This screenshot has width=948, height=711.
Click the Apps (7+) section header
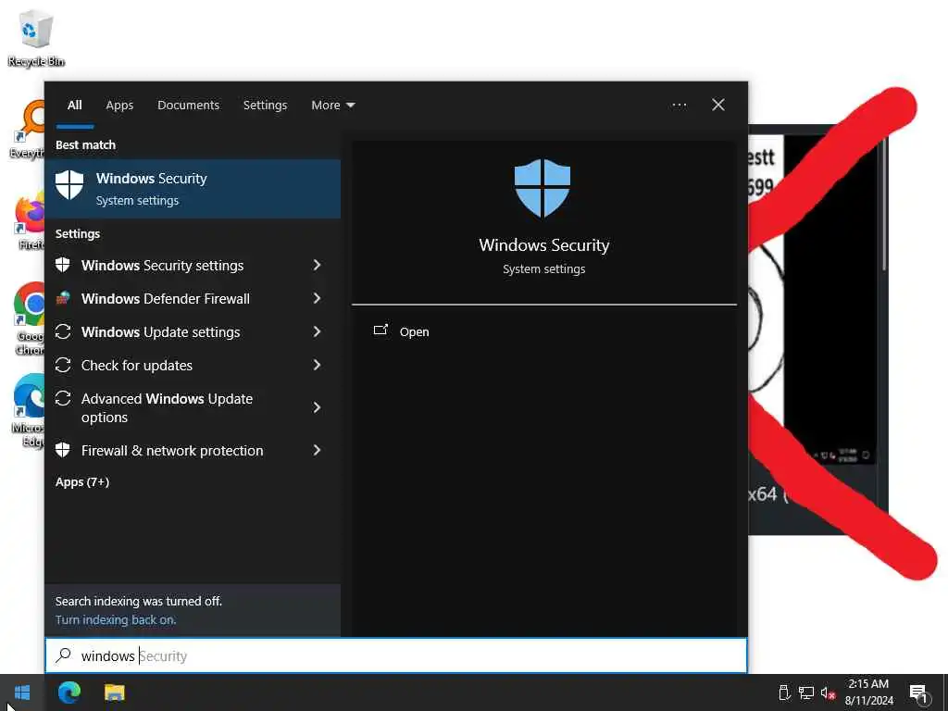[82, 481]
